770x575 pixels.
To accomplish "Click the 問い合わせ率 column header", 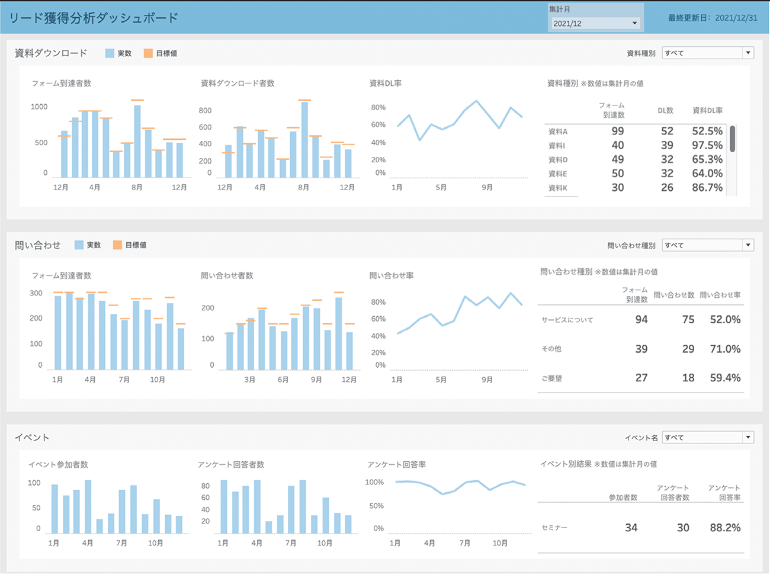I will pyautogui.click(x=720, y=295).
